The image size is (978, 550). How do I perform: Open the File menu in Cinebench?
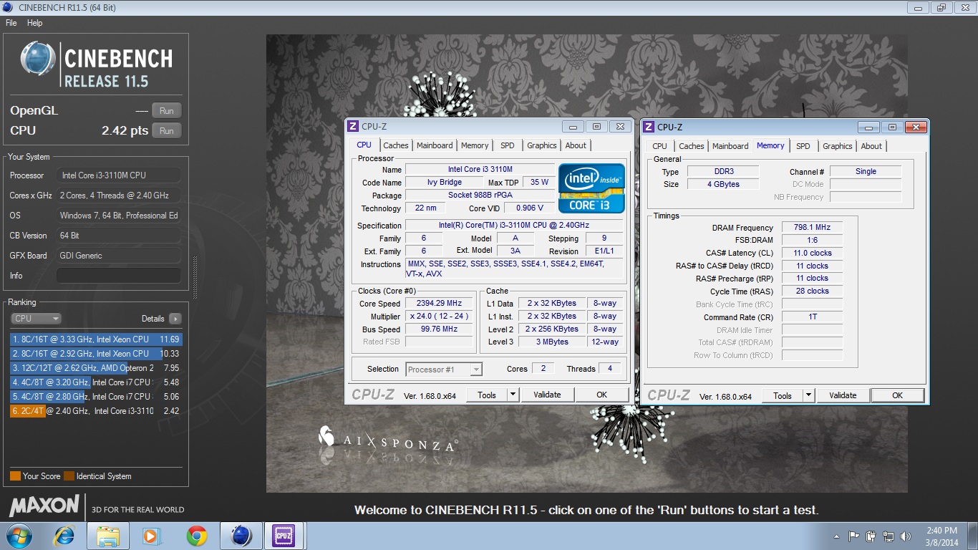point(11,23)
